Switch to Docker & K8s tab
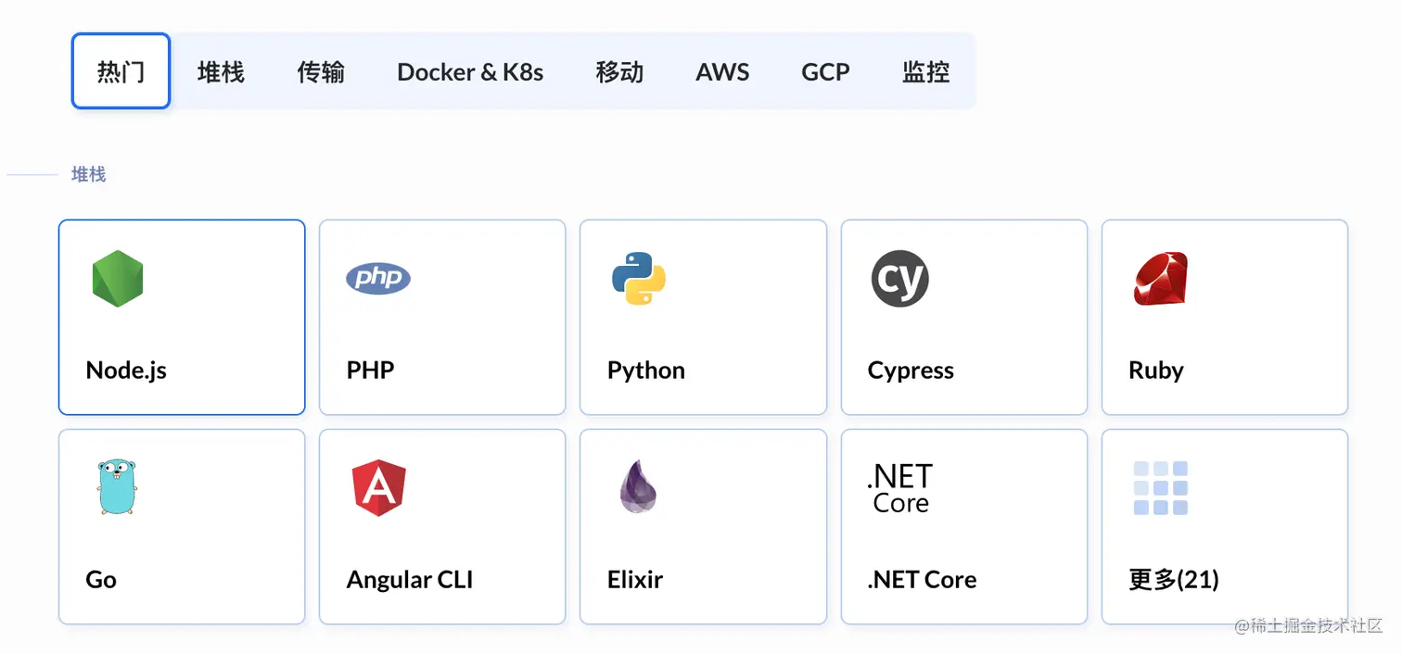1402x654 pixels. 470,71
